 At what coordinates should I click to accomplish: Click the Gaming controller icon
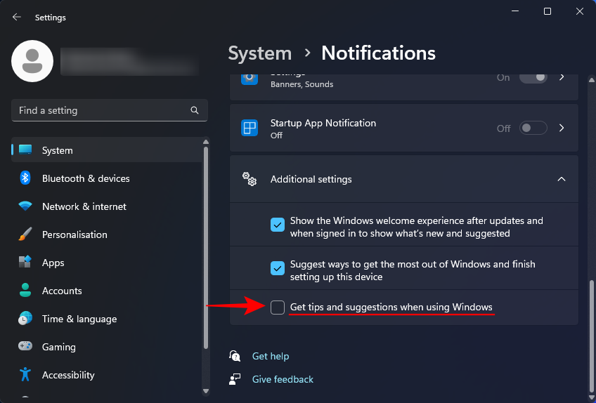click(x=25, y=346)
